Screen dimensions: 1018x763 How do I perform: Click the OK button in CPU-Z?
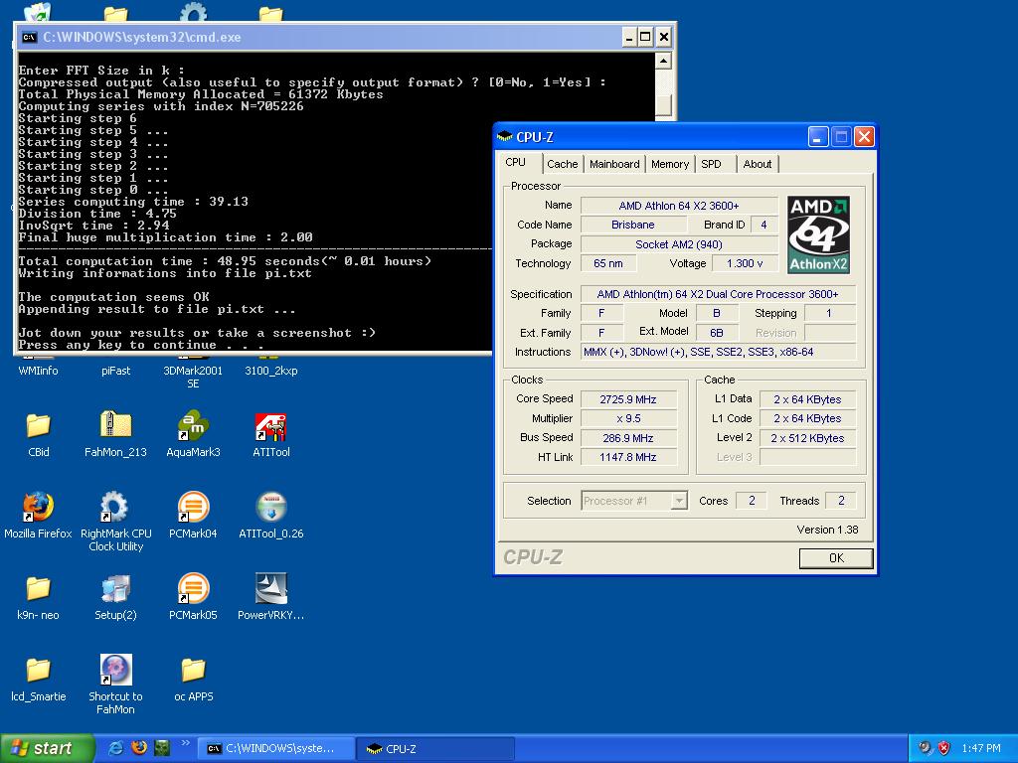[836, 558]
